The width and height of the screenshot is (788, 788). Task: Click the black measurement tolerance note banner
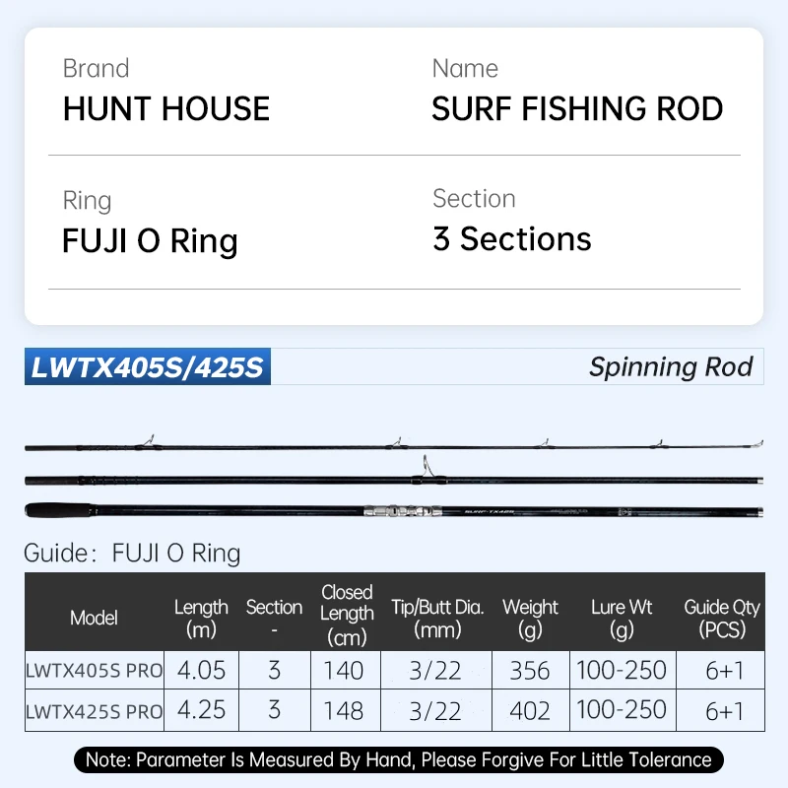398,759
